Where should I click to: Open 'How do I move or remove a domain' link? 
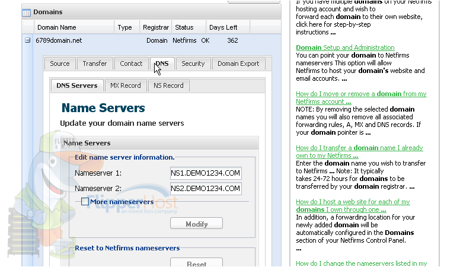pyautogui.click(x=361, y=97)
